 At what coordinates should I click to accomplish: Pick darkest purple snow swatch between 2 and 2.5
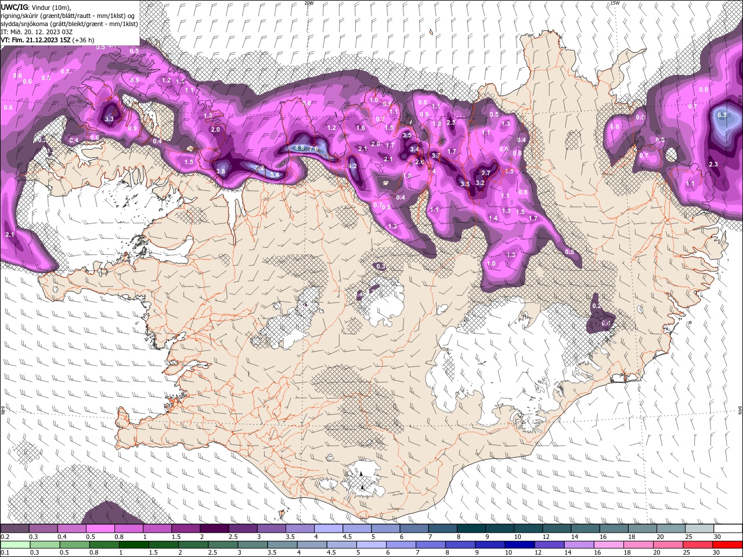pos(214,529)
